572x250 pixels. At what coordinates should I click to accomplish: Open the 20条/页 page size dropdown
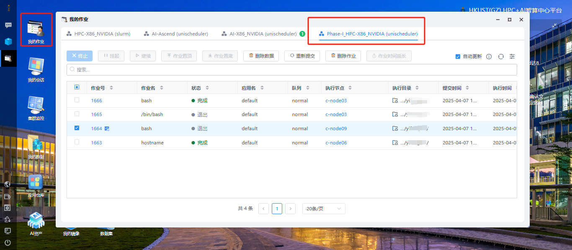tap(324, 209)
